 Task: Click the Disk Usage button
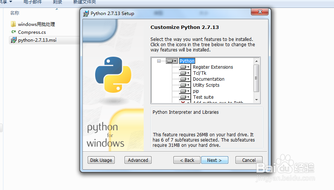[101, 160]
